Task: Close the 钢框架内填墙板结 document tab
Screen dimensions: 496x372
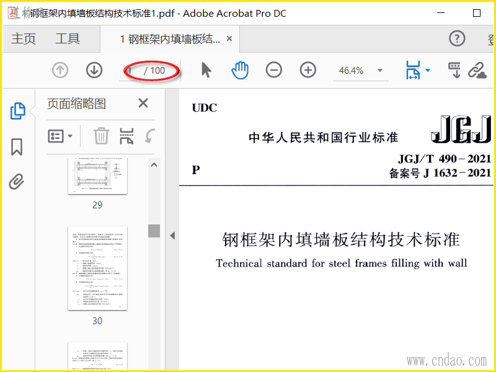Action: pyautogui.click(x=229, y=39)
